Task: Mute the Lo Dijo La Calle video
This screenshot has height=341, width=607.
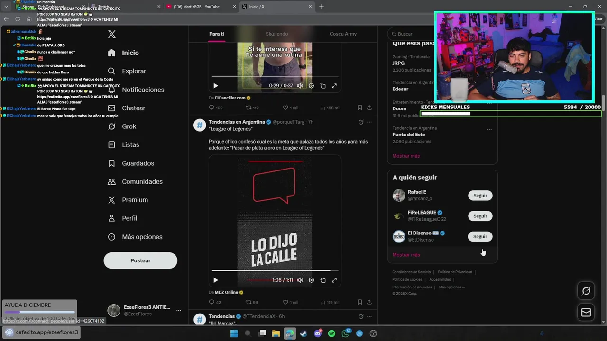Action: tap(300, 280)
